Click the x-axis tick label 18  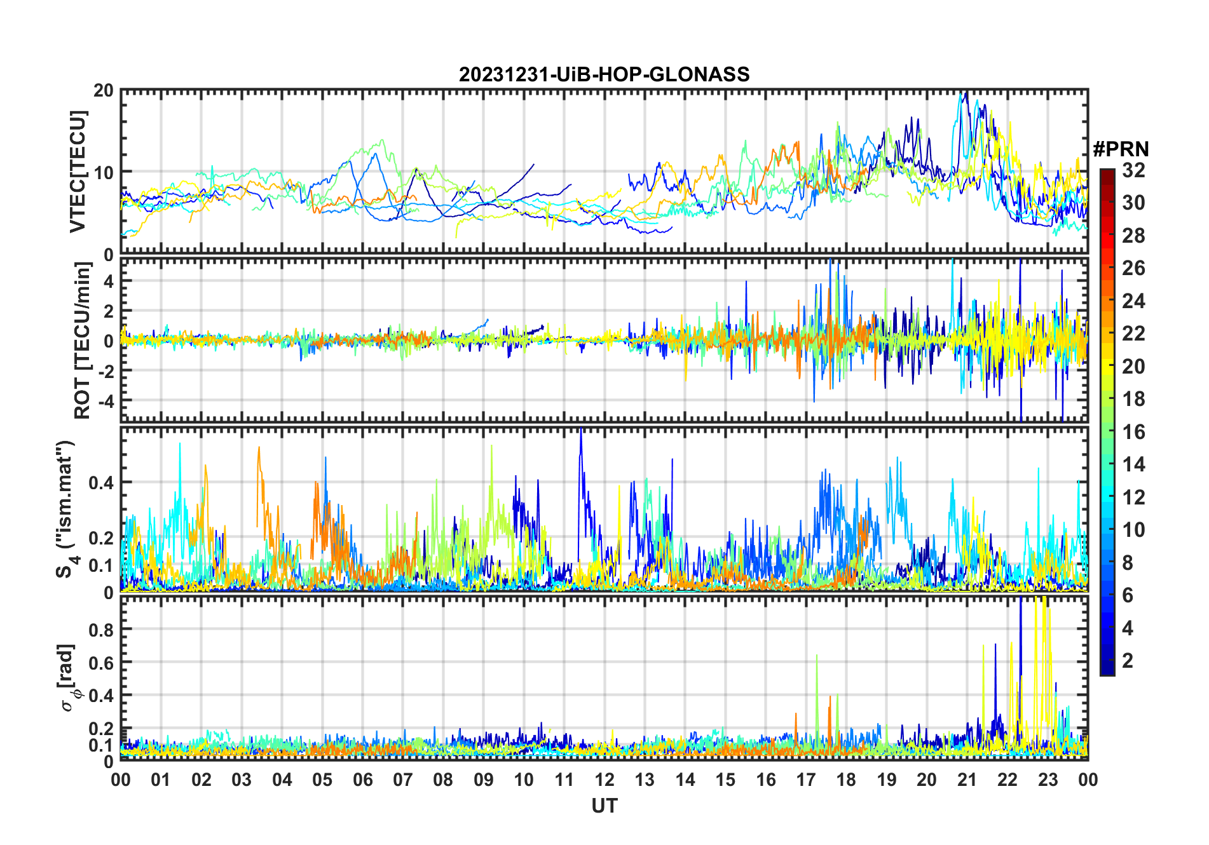pyautogui.click(x=846, y=780)
